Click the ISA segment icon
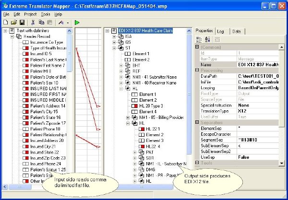This screenshot has width=288, height=200. (x=120, y=36)
